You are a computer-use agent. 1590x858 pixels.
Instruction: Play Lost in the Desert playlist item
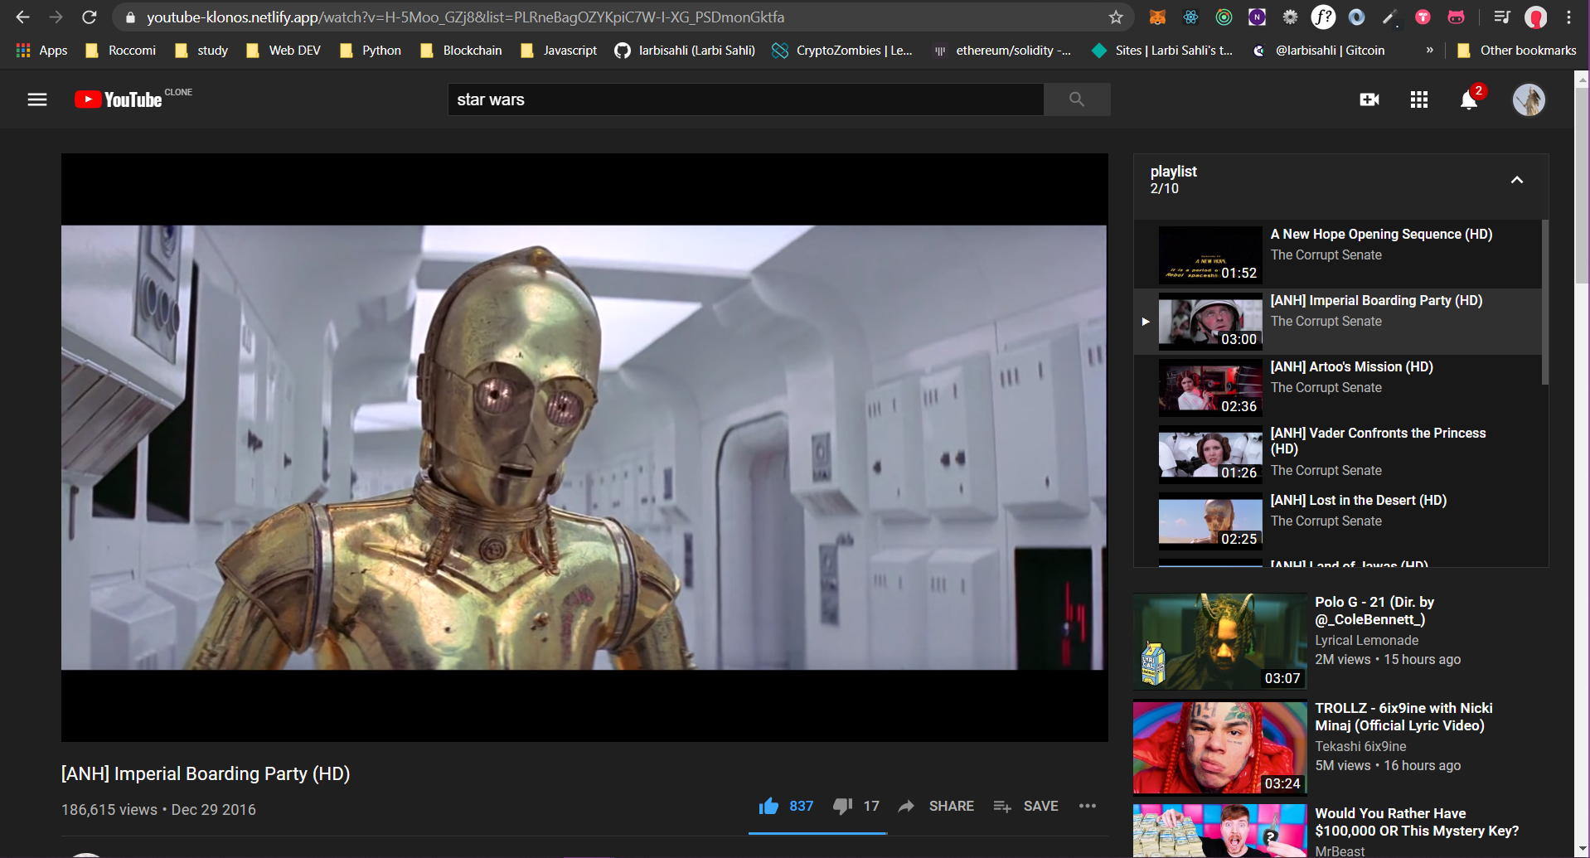pos(1338,521)
